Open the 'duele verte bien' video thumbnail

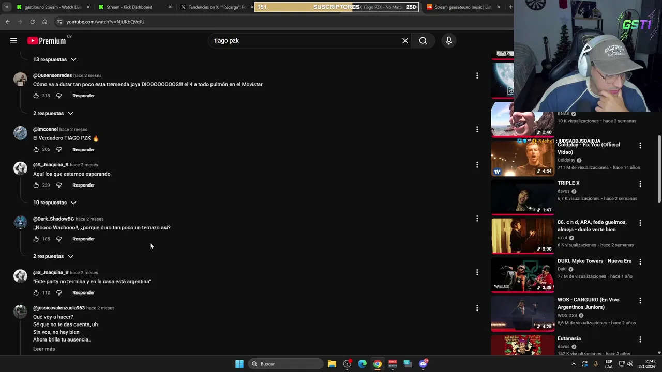[x=522, y=236]
